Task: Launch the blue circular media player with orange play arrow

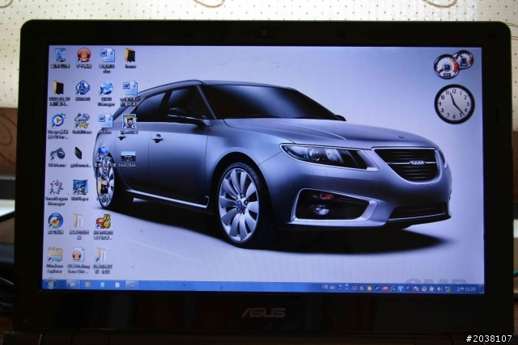Action: pyautogui.click(x=58, y=126)
